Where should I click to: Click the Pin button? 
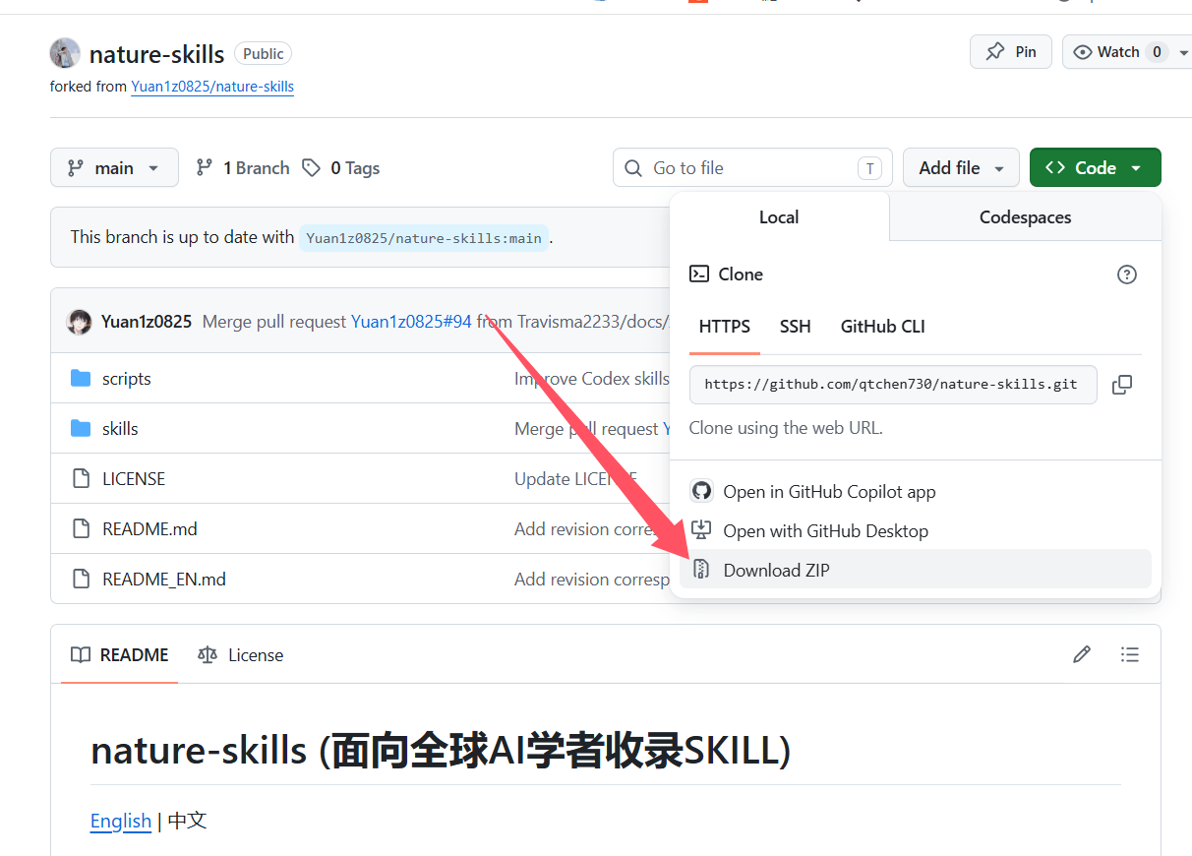(1011, 52)
